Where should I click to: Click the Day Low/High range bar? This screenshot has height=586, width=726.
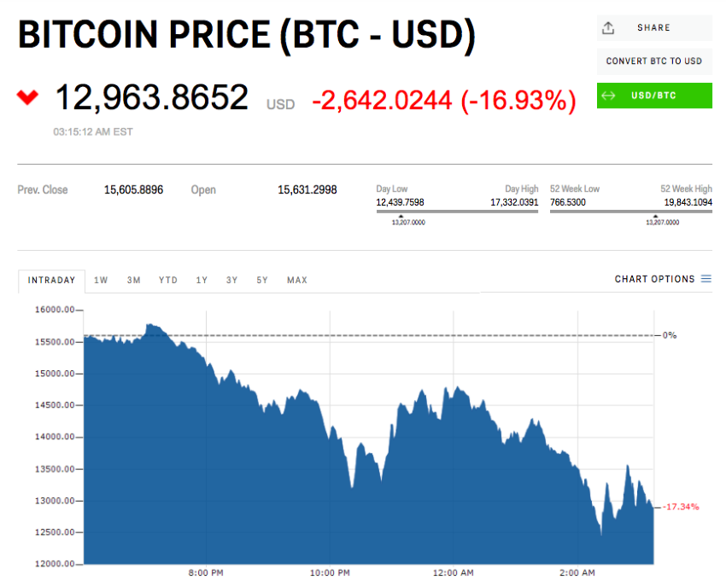(457, 212)
